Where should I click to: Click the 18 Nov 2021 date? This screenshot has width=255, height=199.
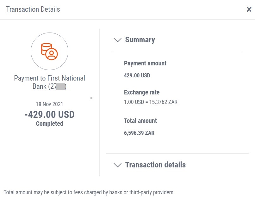[x=49, y=104]
